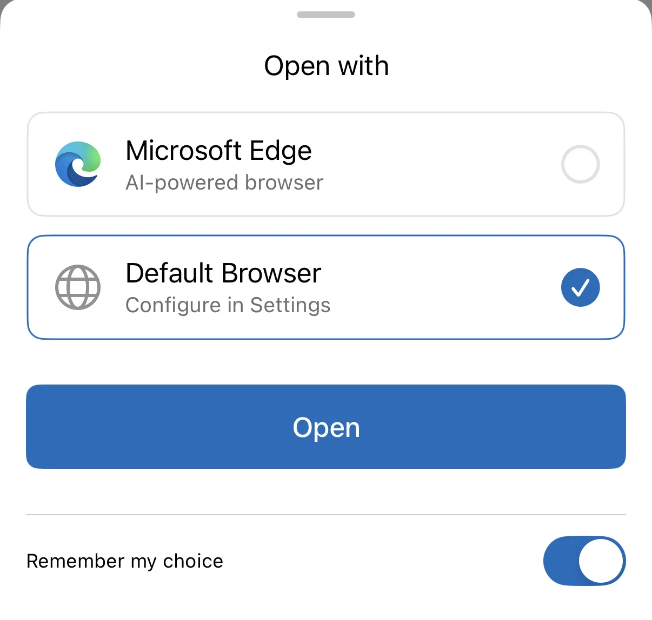Tap the "Configure in Settings" subtitle

(x=228, y=305)
